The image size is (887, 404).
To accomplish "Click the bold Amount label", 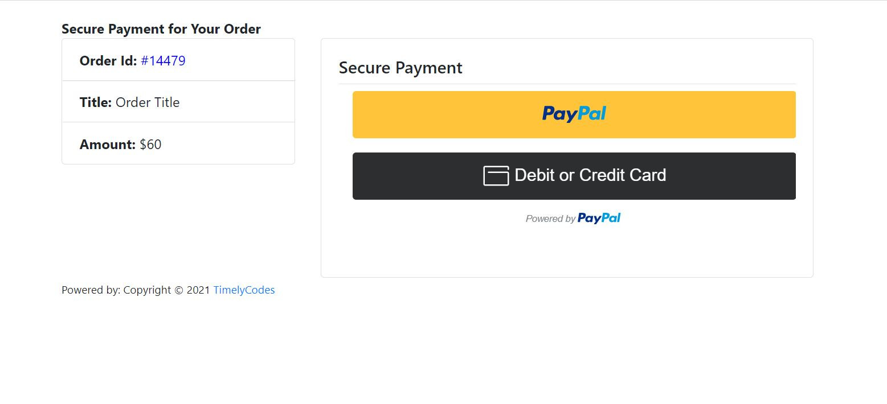I will tap(108, 145).
